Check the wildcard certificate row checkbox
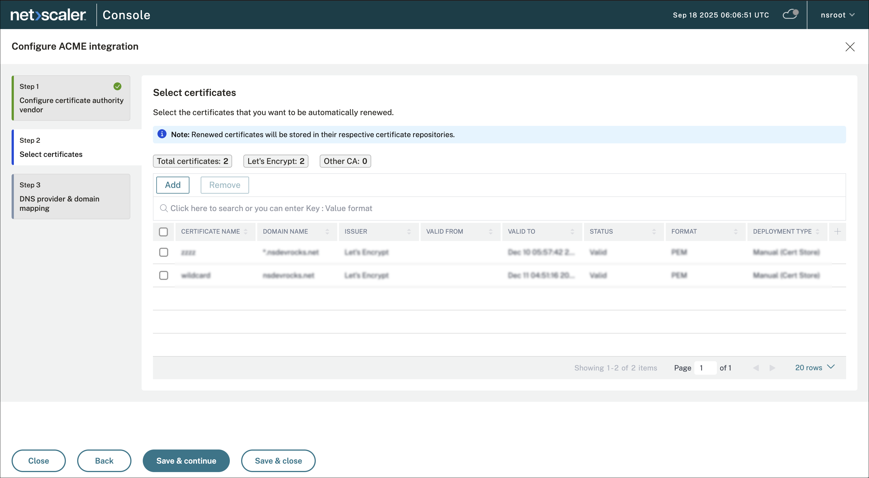 click(x=164, y=275)
